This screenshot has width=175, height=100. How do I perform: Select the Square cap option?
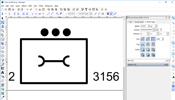click(x=153, y=44)
